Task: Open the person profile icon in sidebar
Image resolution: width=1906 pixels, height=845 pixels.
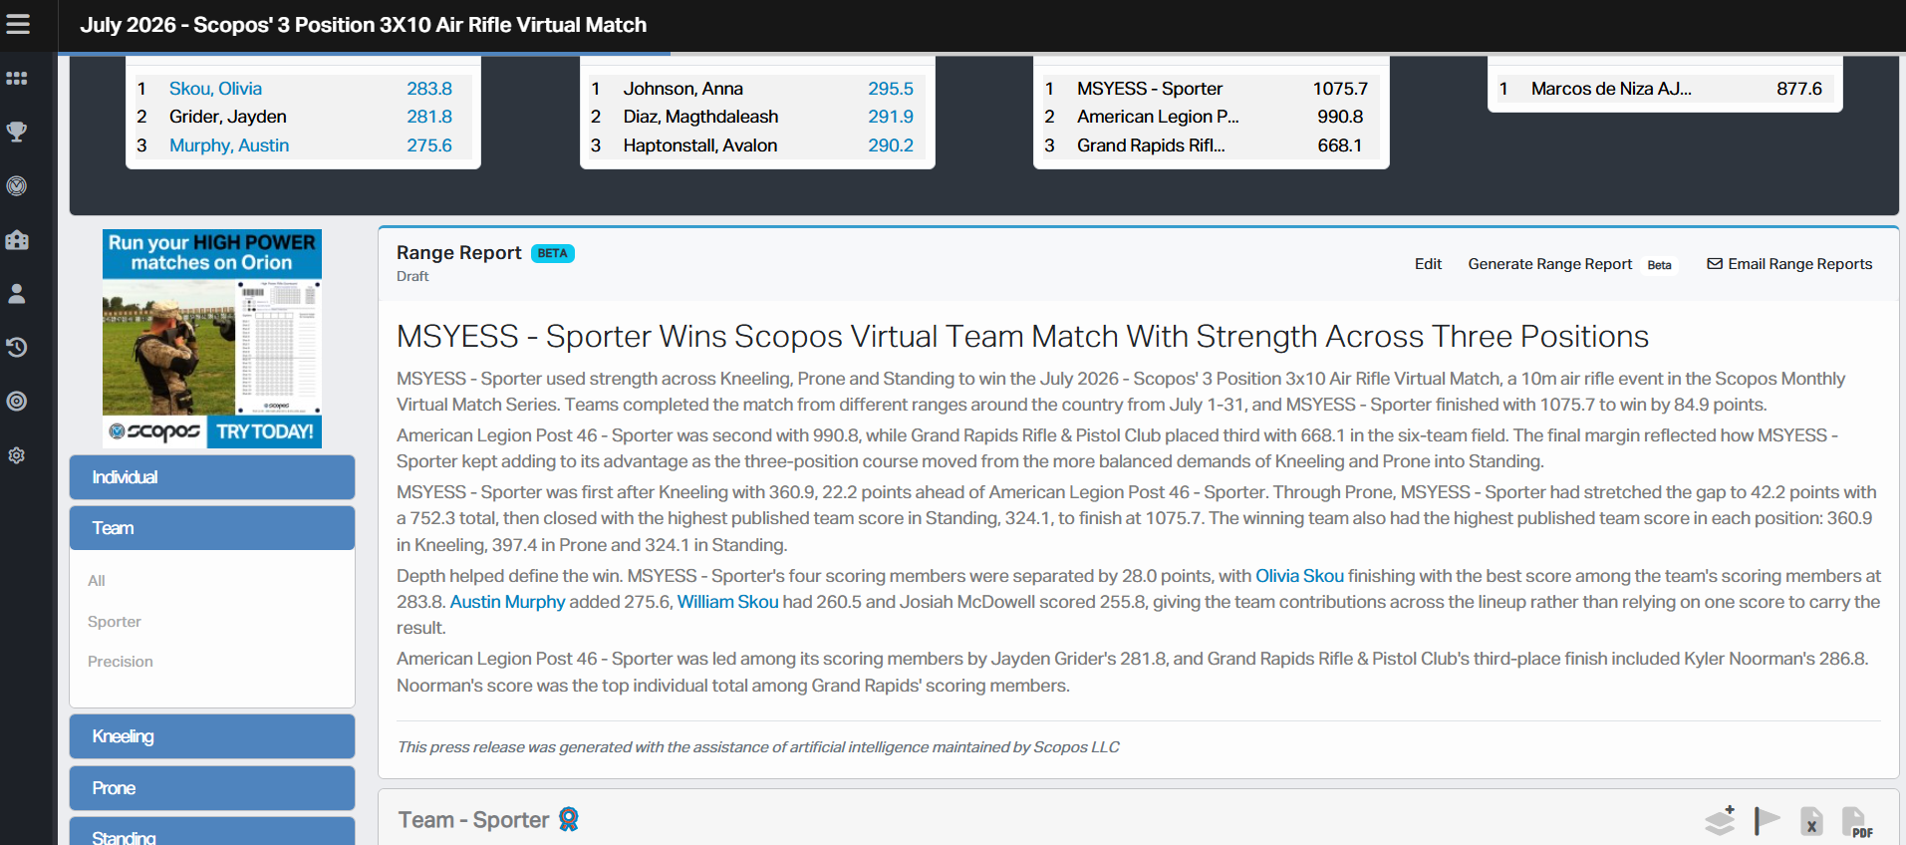Action: 17,293
